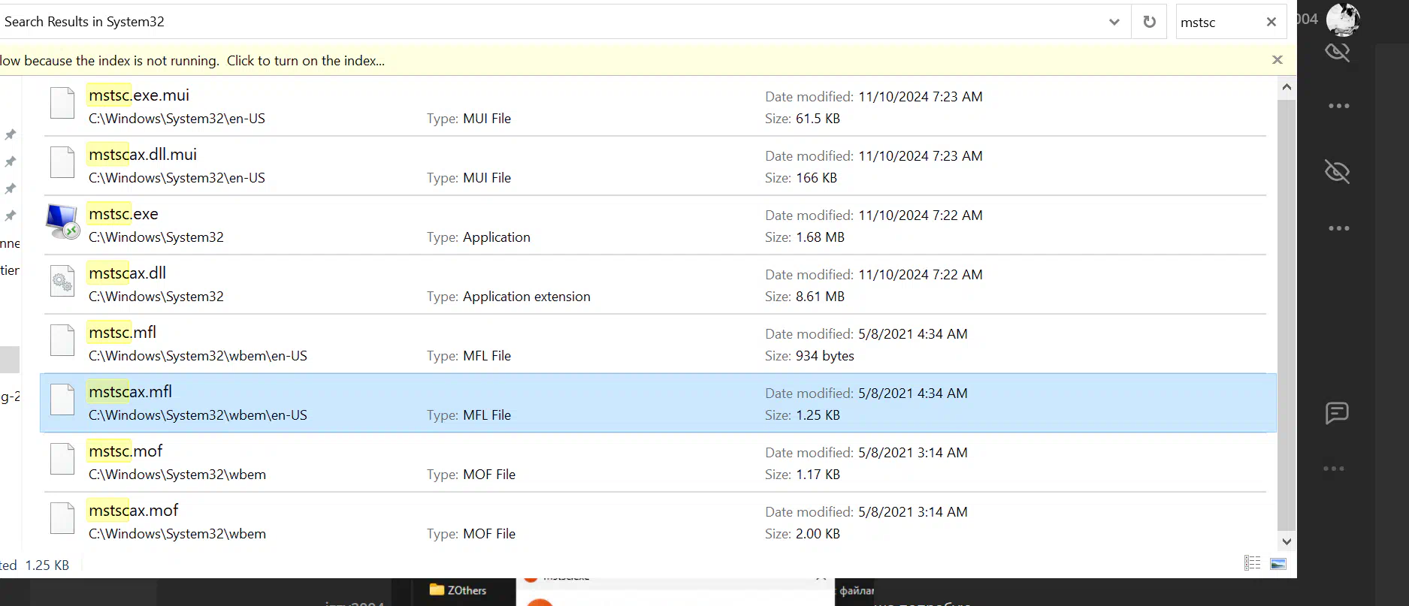
Task: Click the profile avatar picture
Action: [1343, 20]
